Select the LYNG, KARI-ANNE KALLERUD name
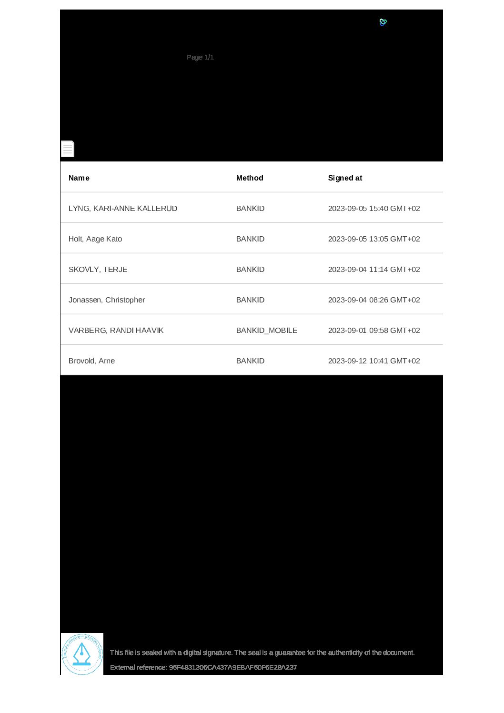Image resolution: width=504 pixels, height=713 pixels. click(123, 208)
